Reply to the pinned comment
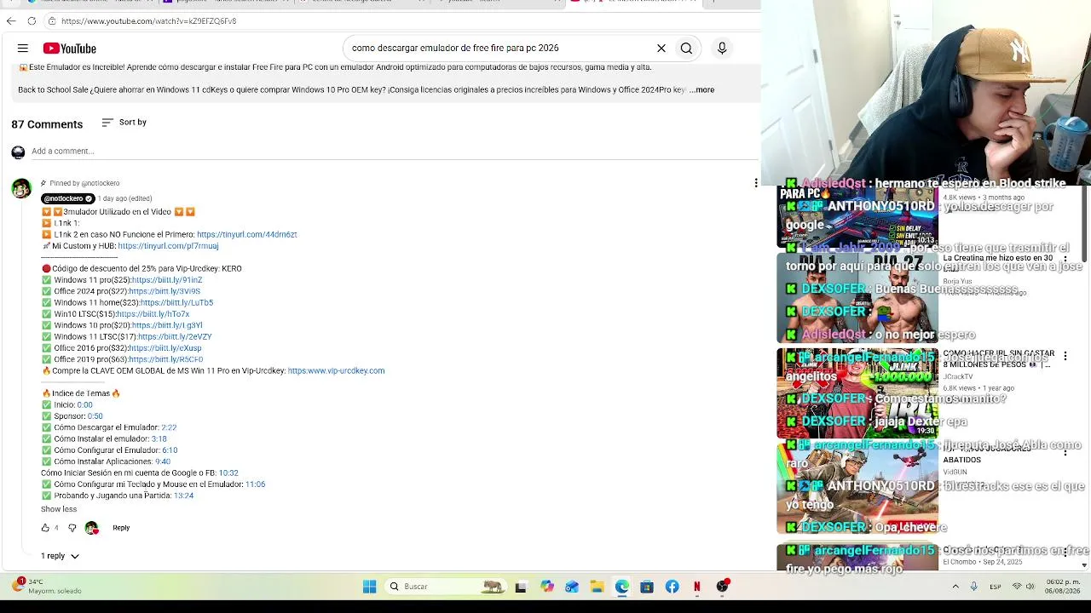 tap(121, 528)
